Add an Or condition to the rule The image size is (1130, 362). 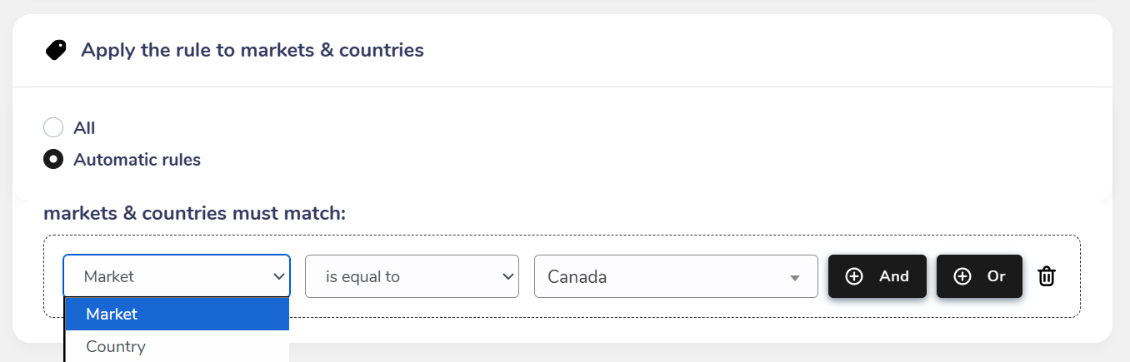click(x=979, y=276)
